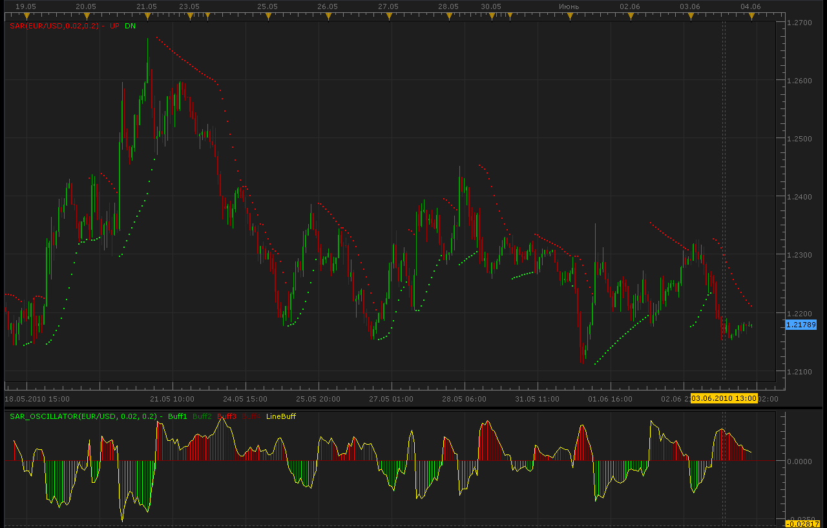Click the Buff4 legend entry
The width and height of the screenshot is (827, 528).
click(x=251, y=416)
